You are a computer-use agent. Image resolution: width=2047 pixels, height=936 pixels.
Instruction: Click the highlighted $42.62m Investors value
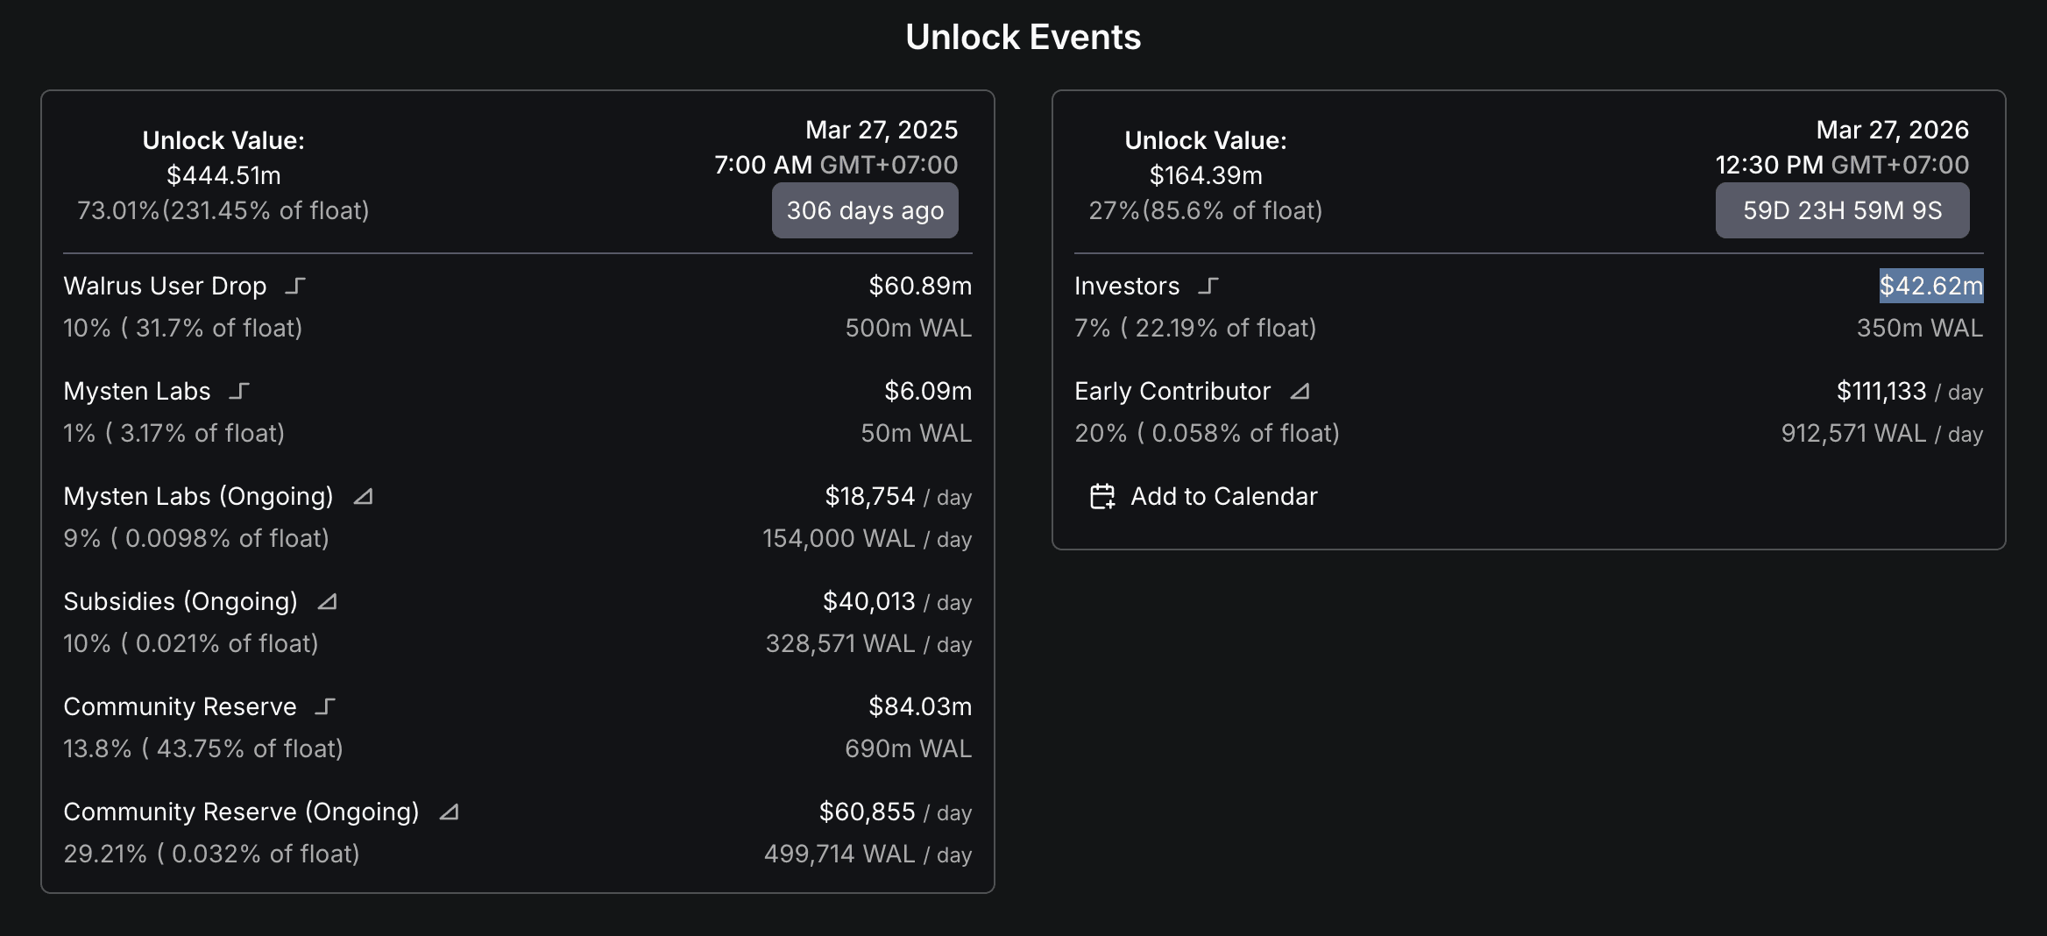pyautogui.click(x=1930, y=286)
